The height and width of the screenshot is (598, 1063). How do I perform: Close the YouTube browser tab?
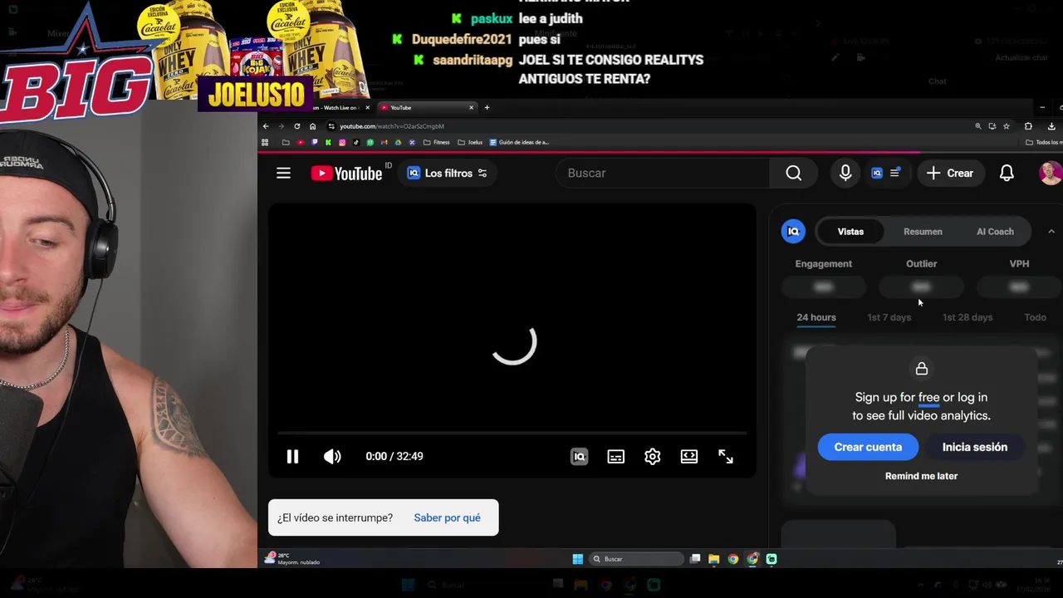click(x=471, y=107)
